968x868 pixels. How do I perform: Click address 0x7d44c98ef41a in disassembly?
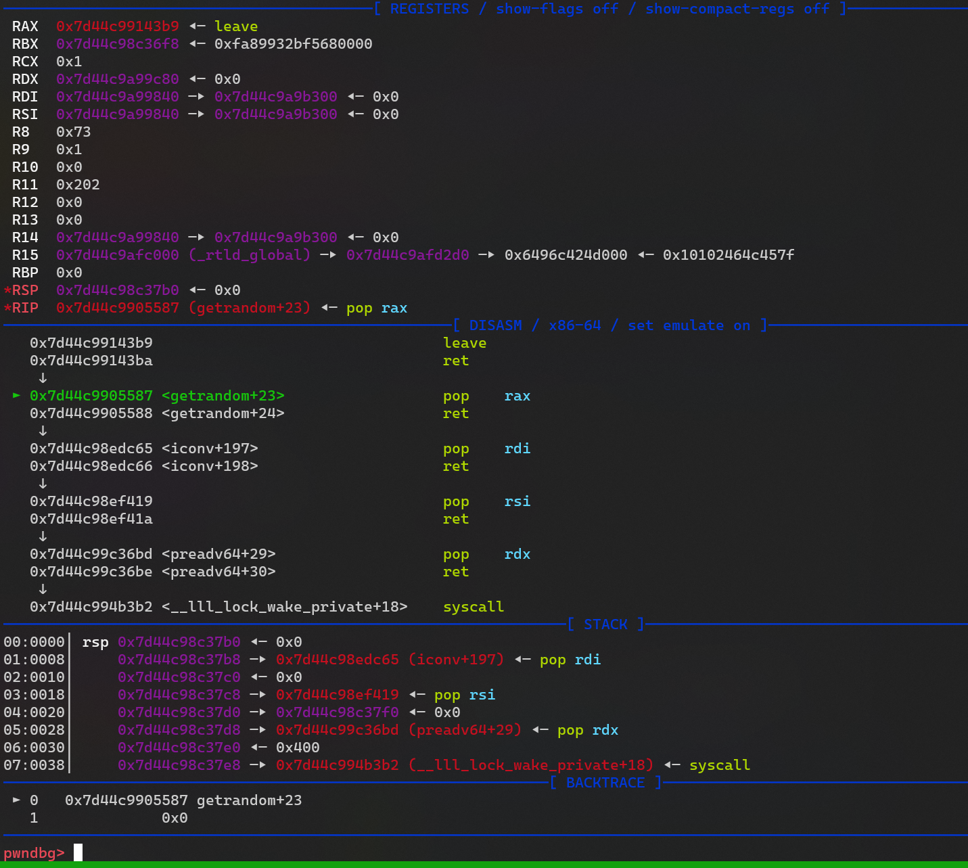point(91,519)
